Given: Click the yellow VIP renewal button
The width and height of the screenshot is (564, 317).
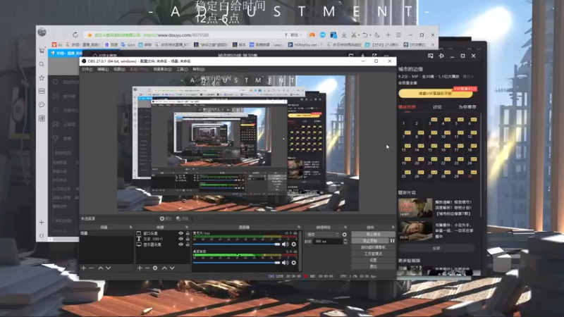Looking at the screenshot, I should [435, 94].
